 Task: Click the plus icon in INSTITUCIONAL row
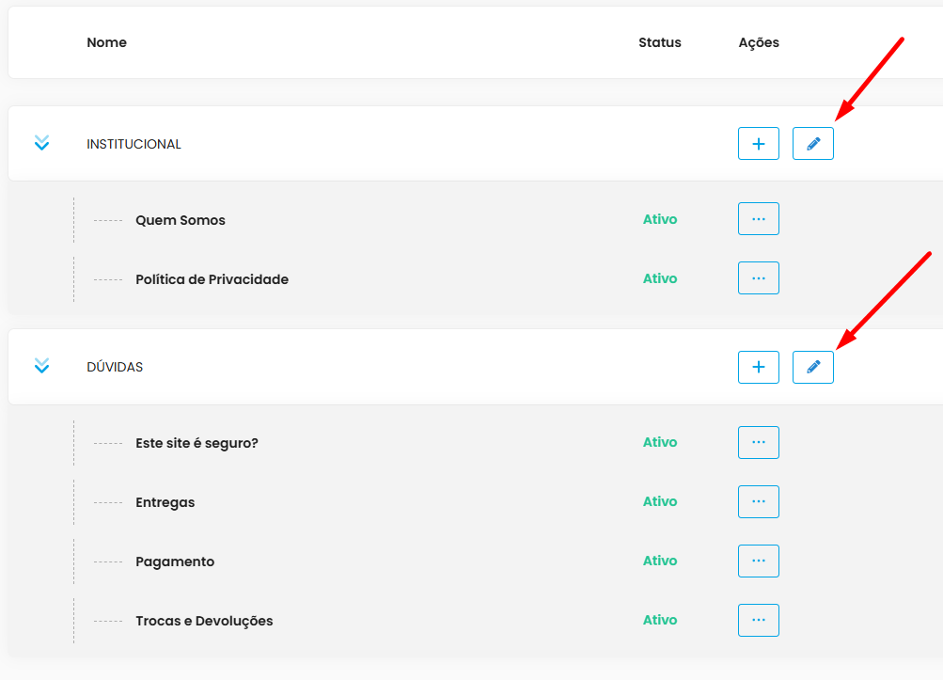759,144
